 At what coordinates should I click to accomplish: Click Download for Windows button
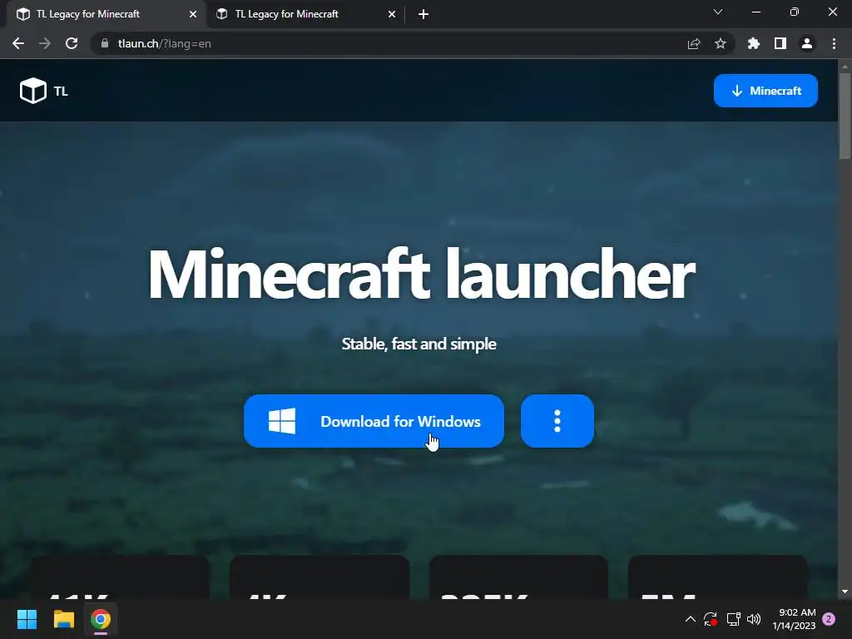coord(374,421)
